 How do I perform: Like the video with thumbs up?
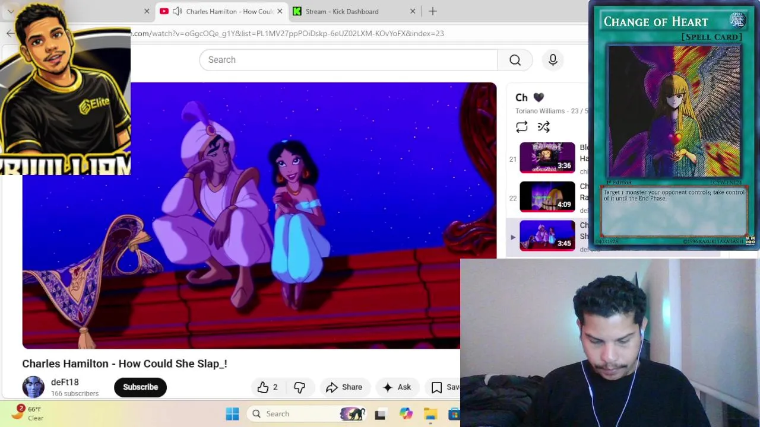(267, 387)
